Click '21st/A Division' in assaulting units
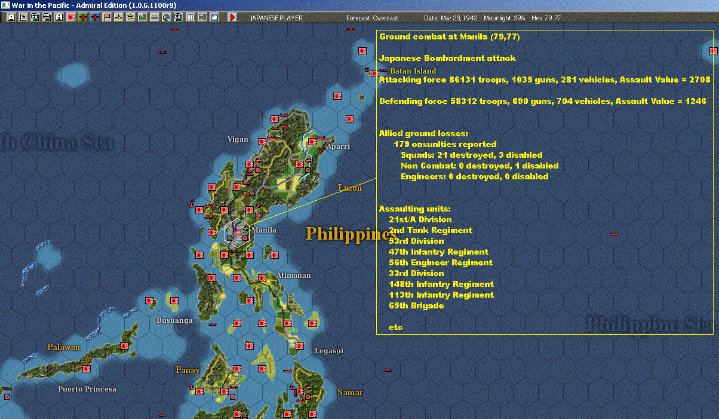The image size is (719, 419). [420, 219]
